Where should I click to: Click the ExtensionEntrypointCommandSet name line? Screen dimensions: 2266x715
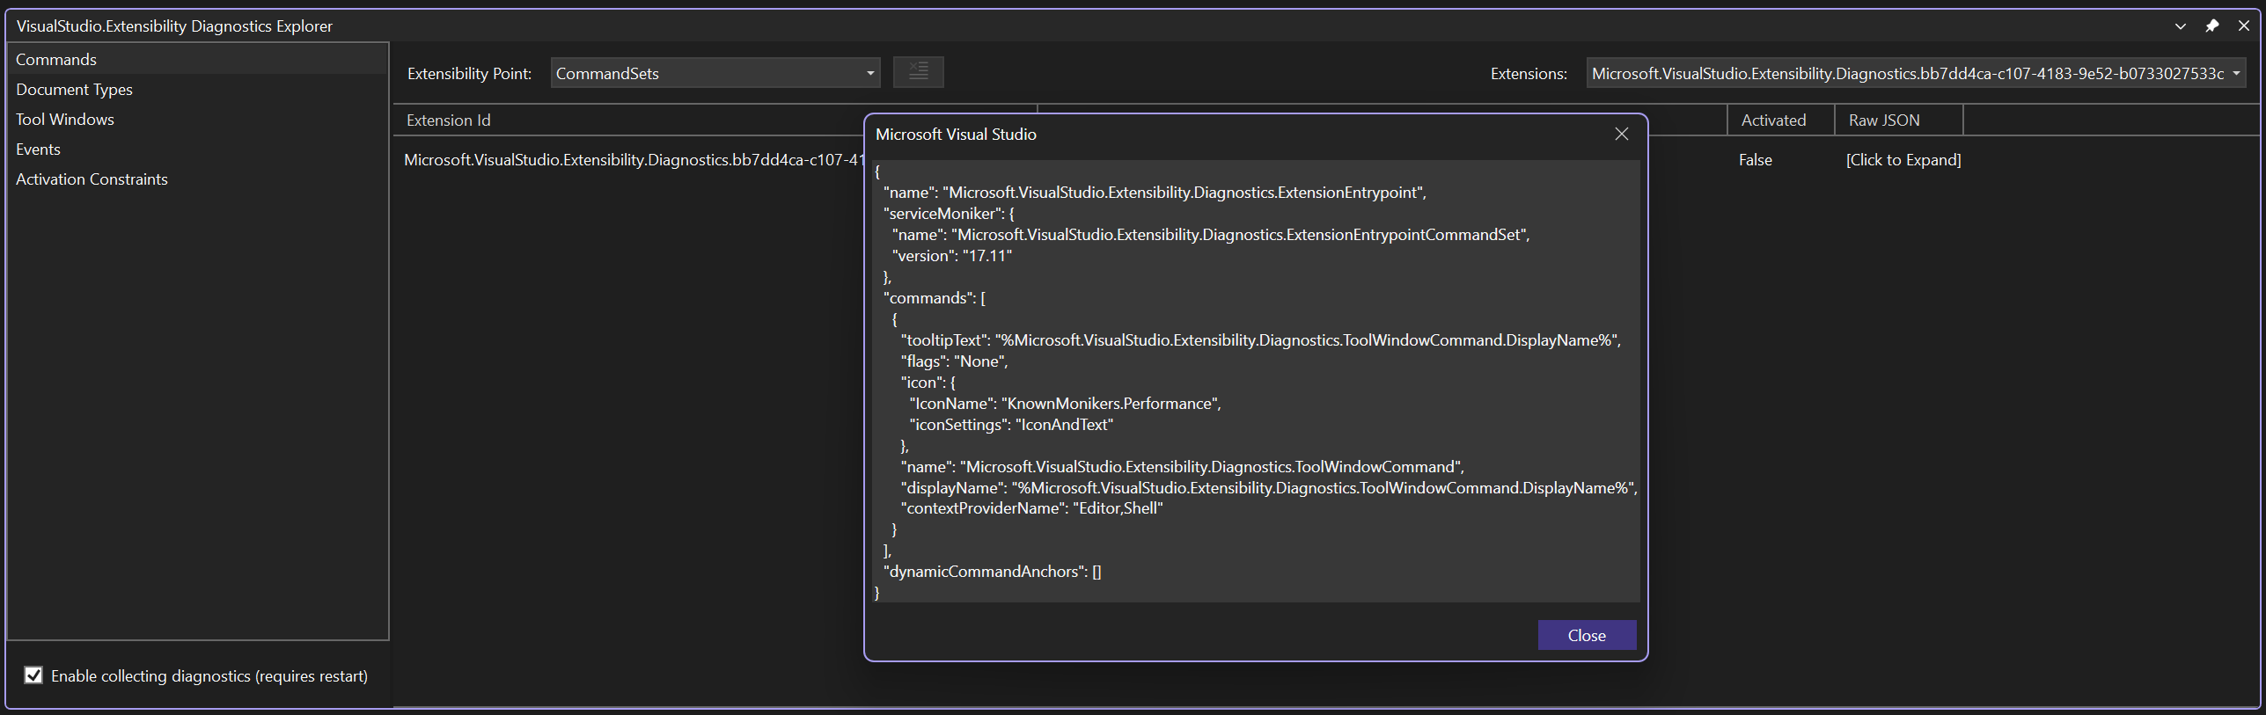click(1211, 234)
